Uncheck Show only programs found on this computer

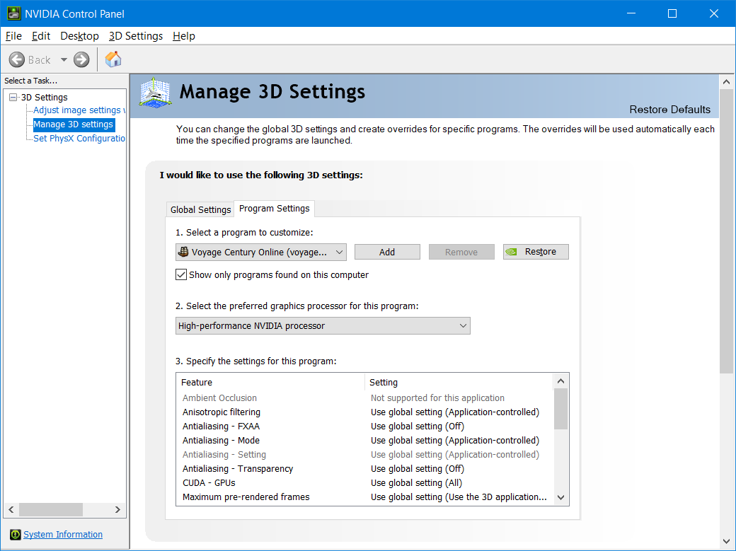[x=181, y=274]
